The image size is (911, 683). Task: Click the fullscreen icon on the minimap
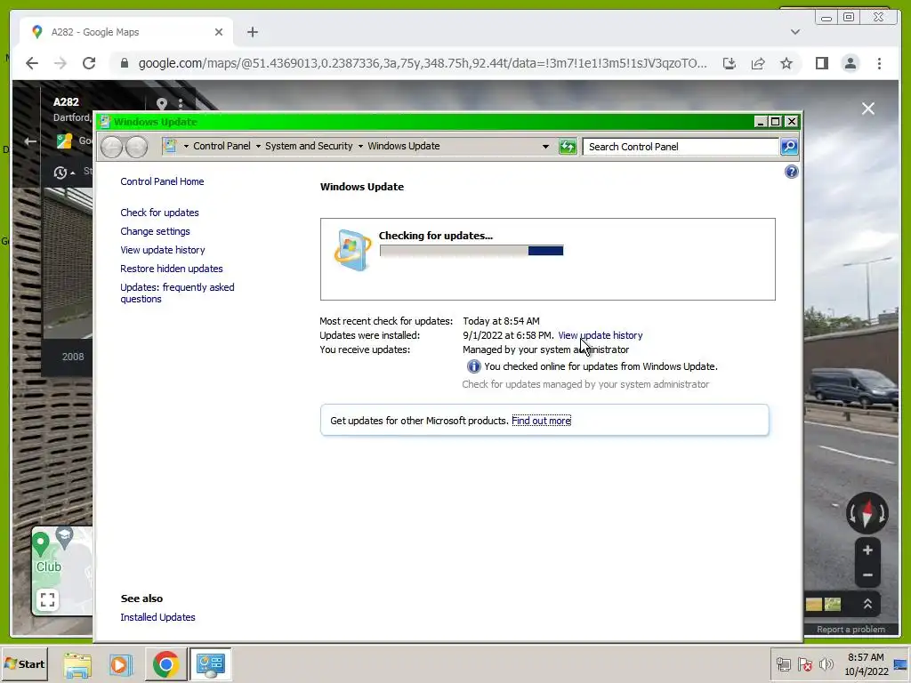click(x=48, y=599)
